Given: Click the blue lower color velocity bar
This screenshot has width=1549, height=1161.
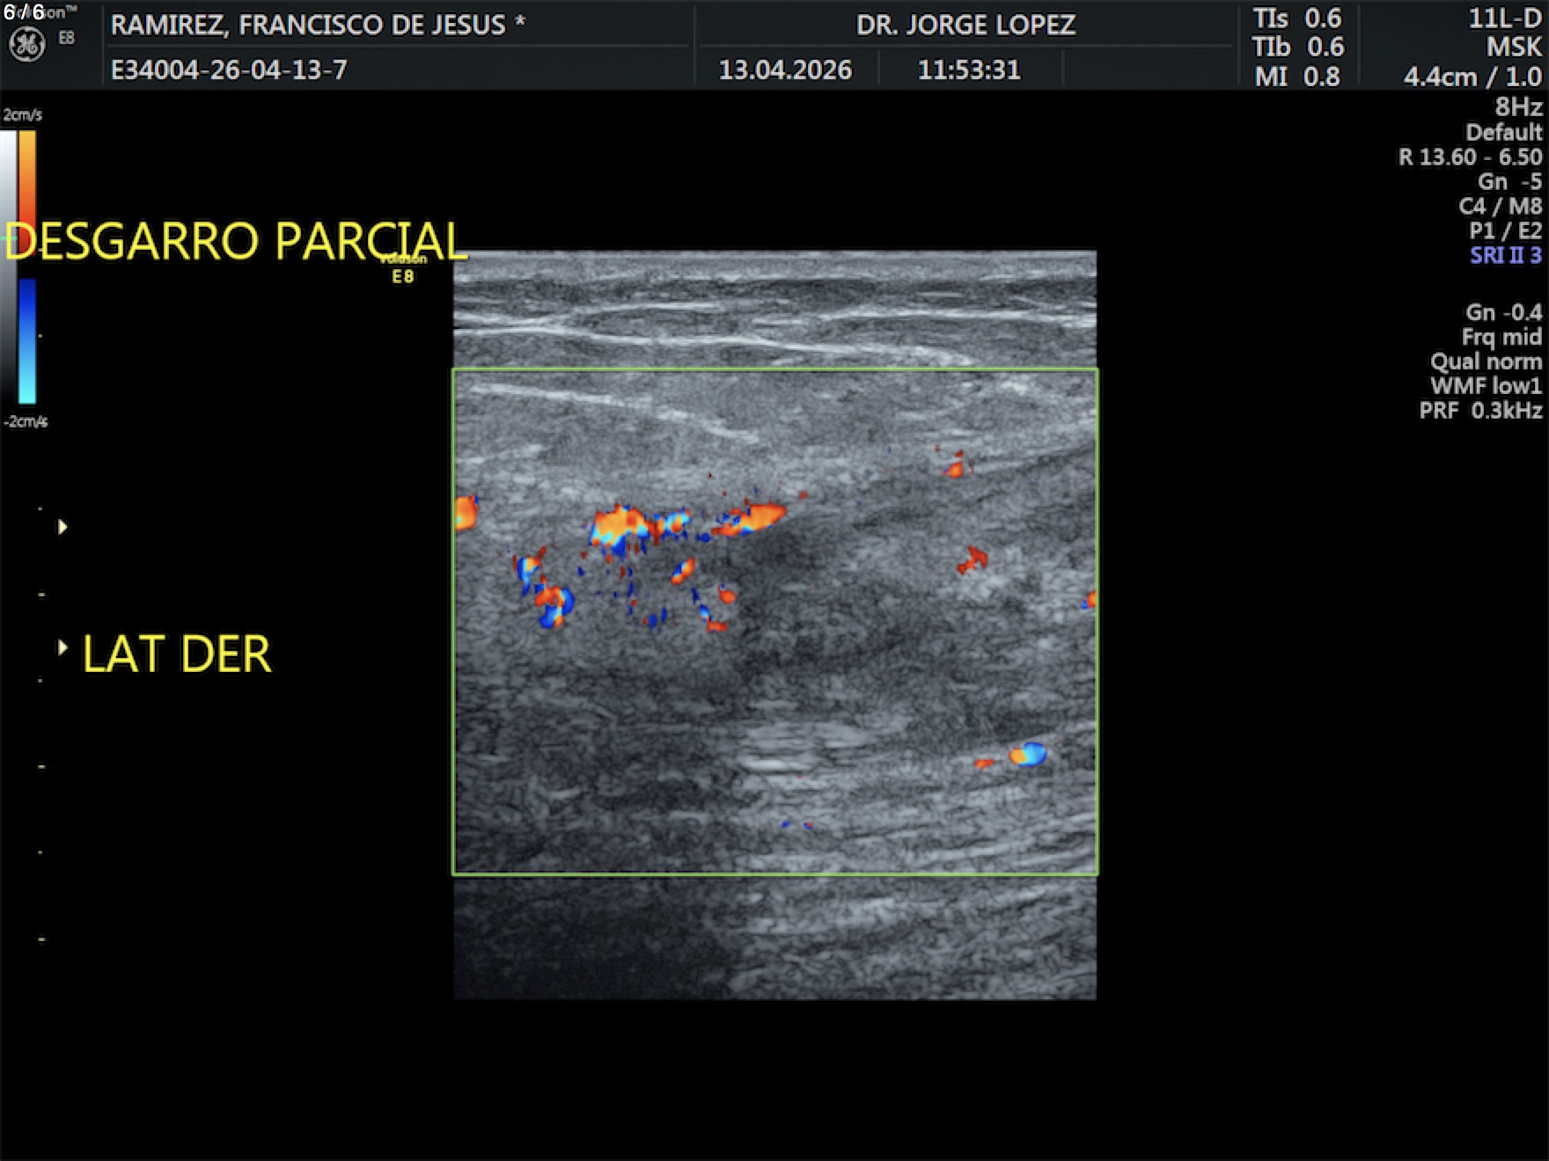Looking at the screenshot, I should [x=27, y=340].
